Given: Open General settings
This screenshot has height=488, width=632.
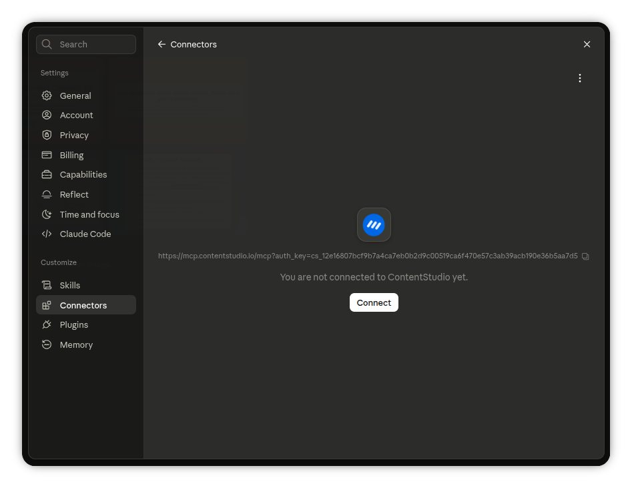Looking at the screenshot, I should coord(86,95).
